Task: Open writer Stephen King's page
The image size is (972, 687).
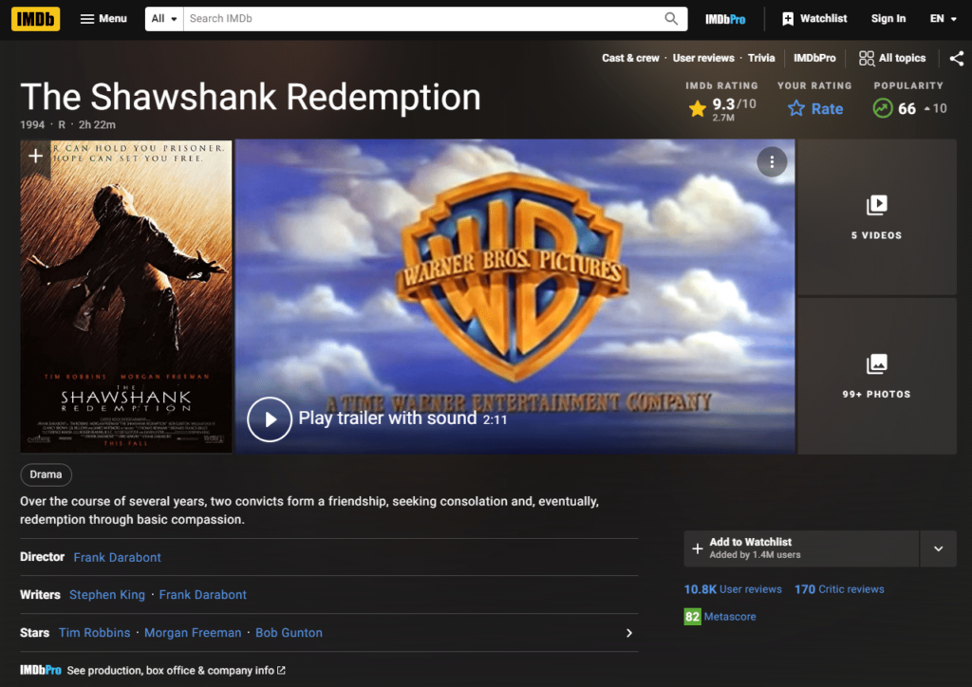Action: (106, 595)
